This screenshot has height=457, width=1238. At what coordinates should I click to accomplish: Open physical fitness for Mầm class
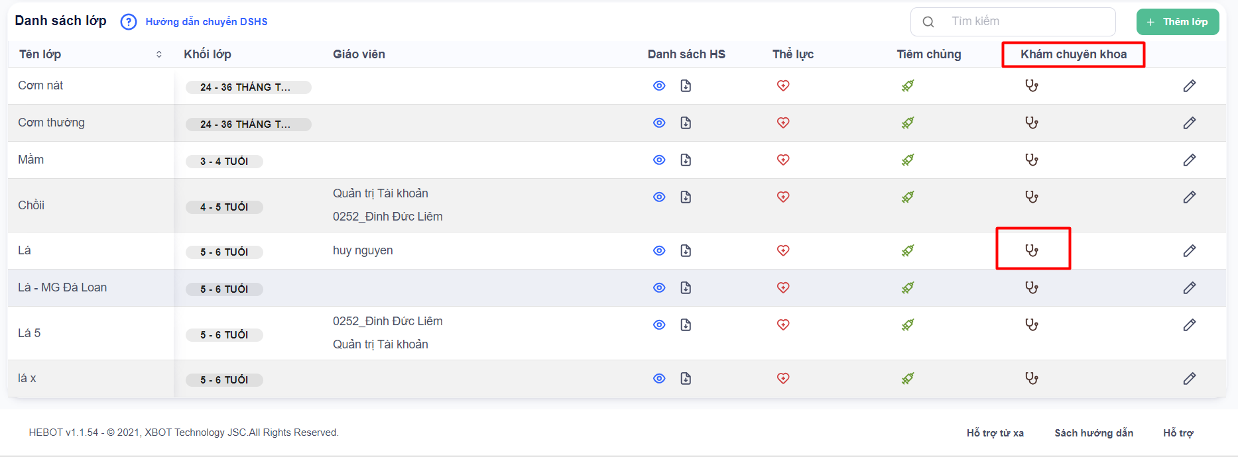[x=783, y=160]
